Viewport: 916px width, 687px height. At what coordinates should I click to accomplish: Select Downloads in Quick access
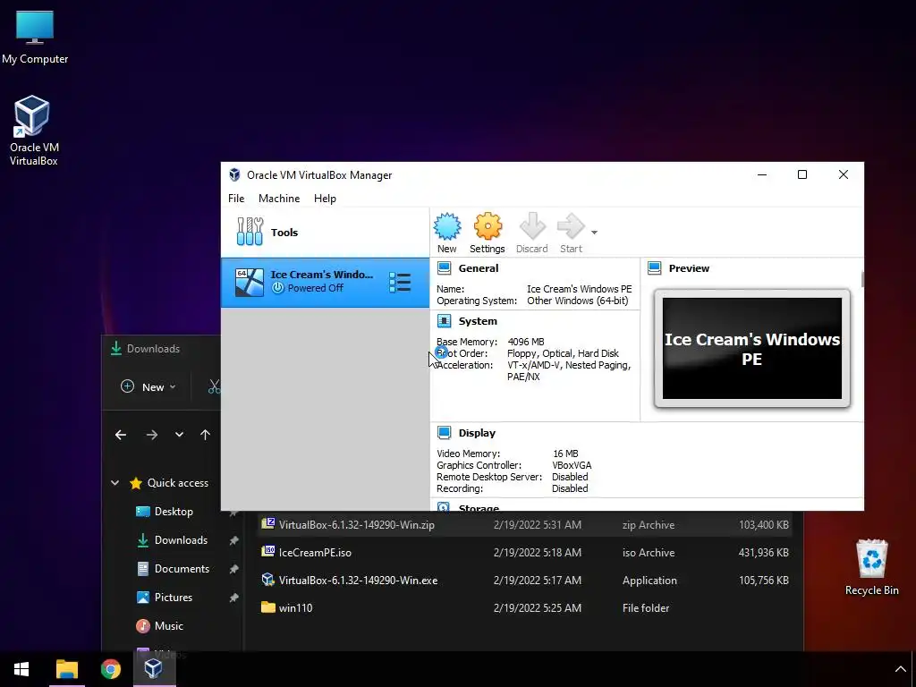[181, 540]
